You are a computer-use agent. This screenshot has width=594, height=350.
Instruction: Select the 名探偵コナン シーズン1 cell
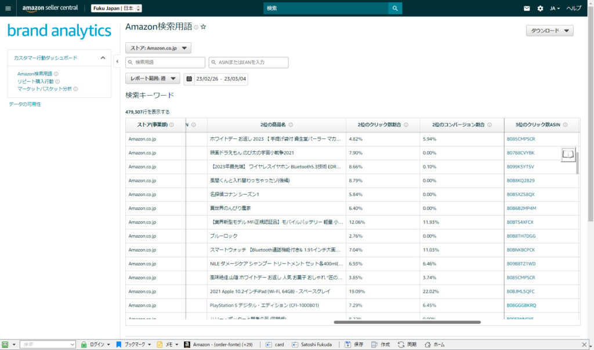[277, 195]
